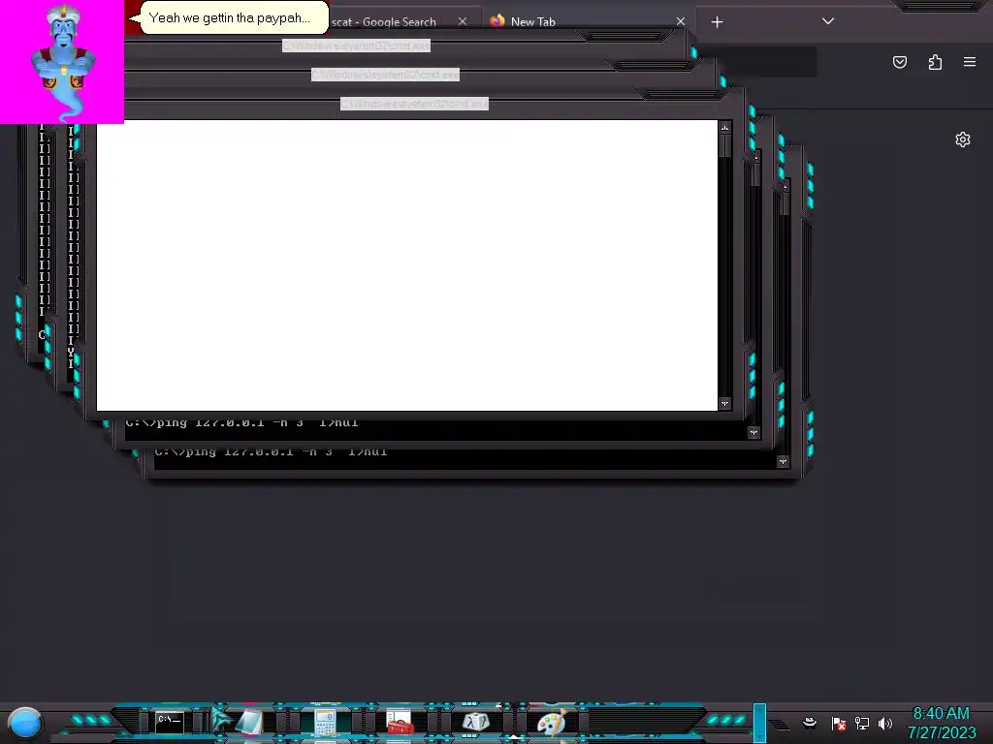
Task: Click scroll down arrow of second cmd window
Action: [x=753, y=433]
